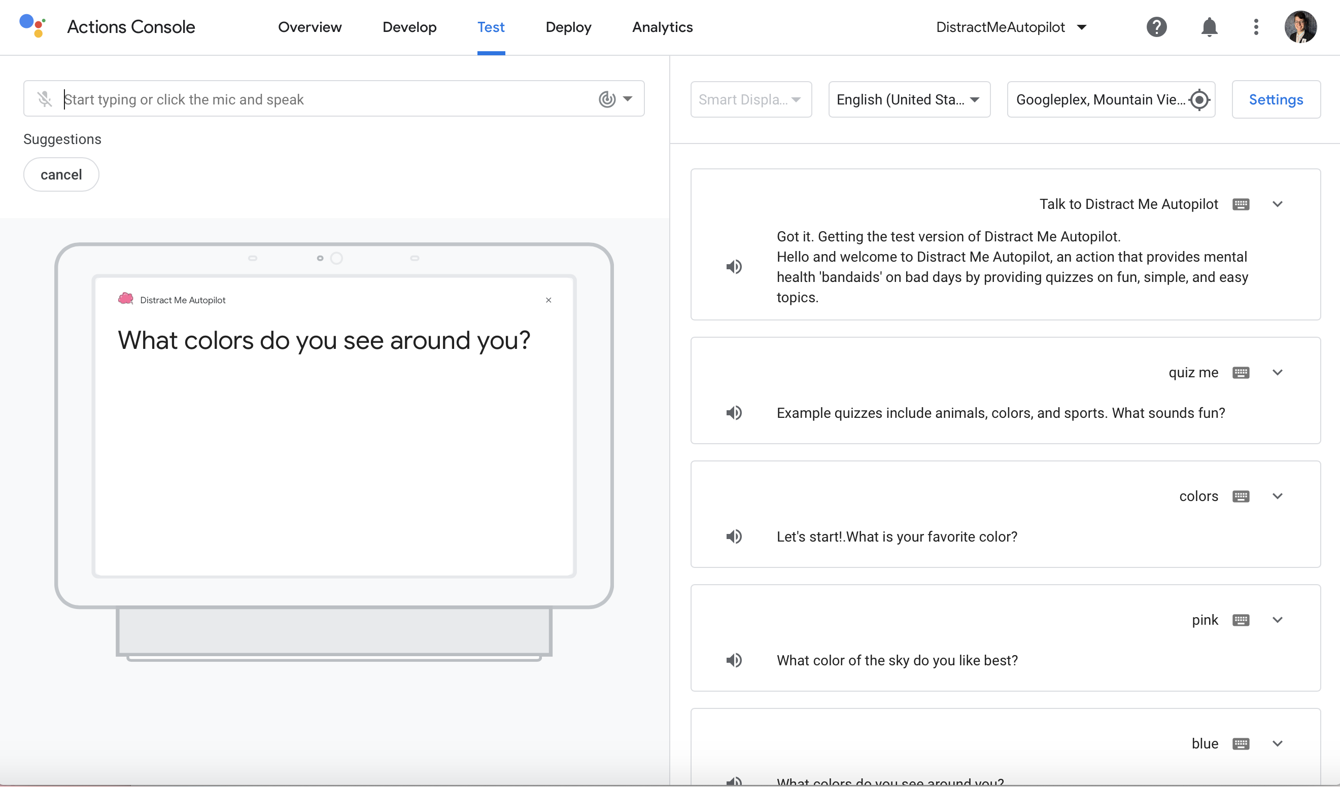Switch to the Develop tab
This screenshot has width=1340, height=787.
[x=409, y=27]
